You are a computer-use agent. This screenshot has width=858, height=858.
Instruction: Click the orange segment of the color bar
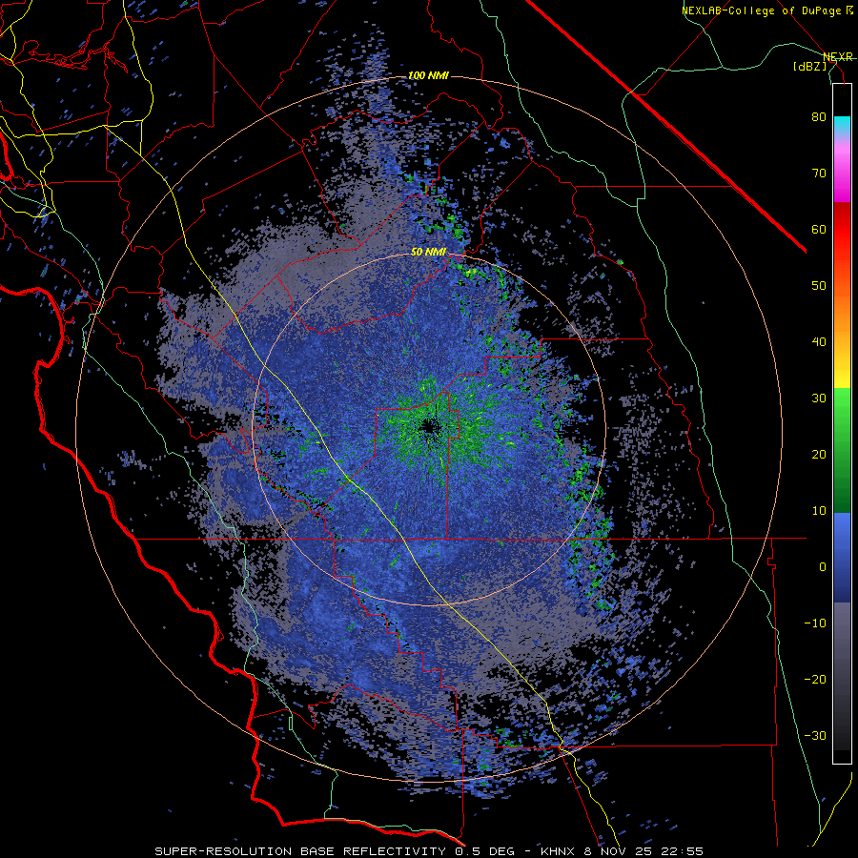[842, 312]
